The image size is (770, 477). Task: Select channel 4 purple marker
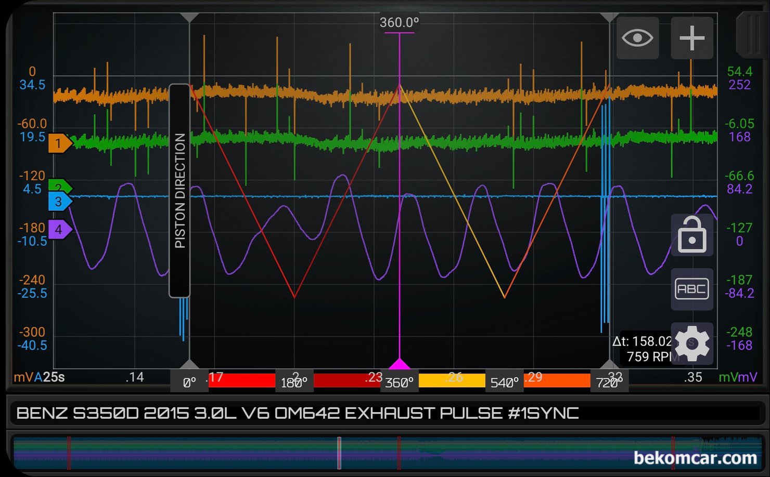coord(60,229)
